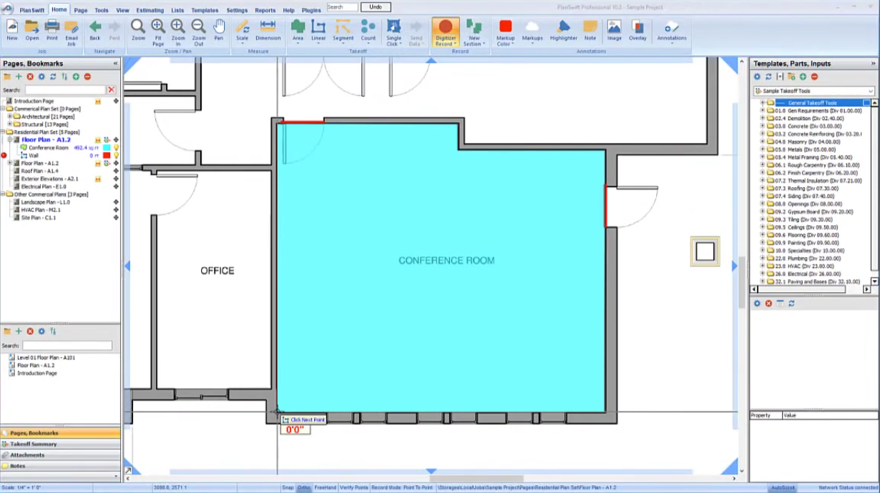Select the Level 01 Floor Plan - A101 bookmark
This screenshot has height=493, width=880.
(46, 357)
